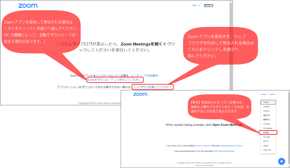
Task: Click the Zoom logo on the English page
Action: [x=140, y=94]
